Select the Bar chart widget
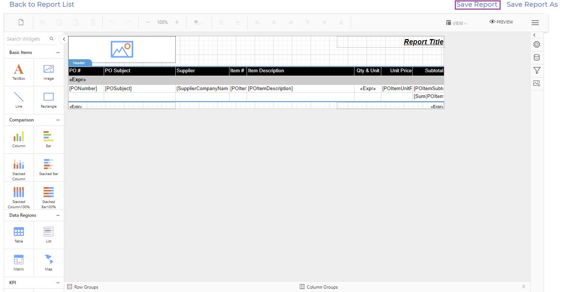Screen dimensions: 563x292 (x=49, y=140)
